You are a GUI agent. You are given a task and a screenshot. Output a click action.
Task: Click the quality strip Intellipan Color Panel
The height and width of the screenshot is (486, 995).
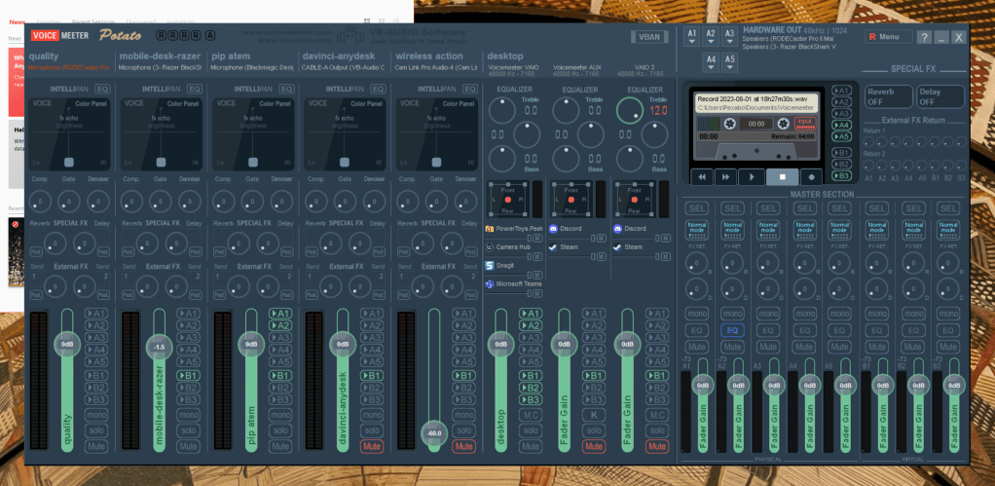[x=69, y=134]
